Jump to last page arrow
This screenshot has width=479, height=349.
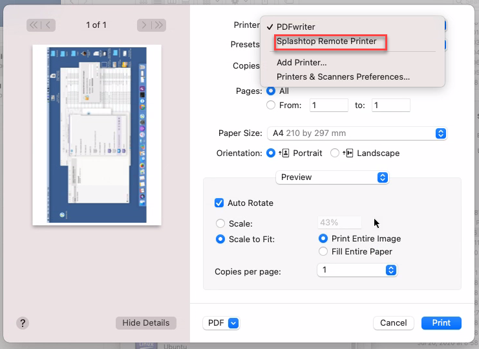tap(159, 25)
